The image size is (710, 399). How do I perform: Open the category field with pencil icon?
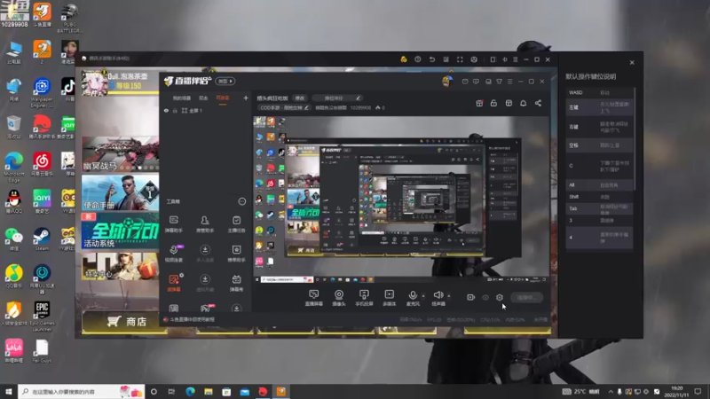(336, 98)
